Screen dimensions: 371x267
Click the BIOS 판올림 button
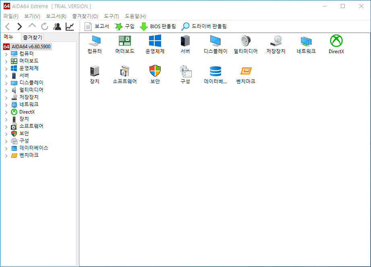[158, 27]
